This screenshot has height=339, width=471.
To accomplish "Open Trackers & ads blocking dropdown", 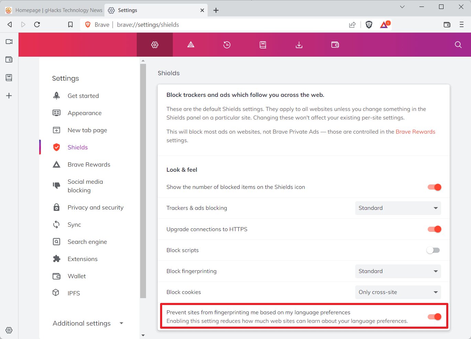I will (x=398, y=208).
